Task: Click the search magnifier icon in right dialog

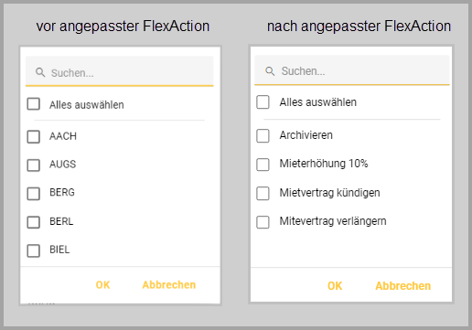Action: click(270, 71)
